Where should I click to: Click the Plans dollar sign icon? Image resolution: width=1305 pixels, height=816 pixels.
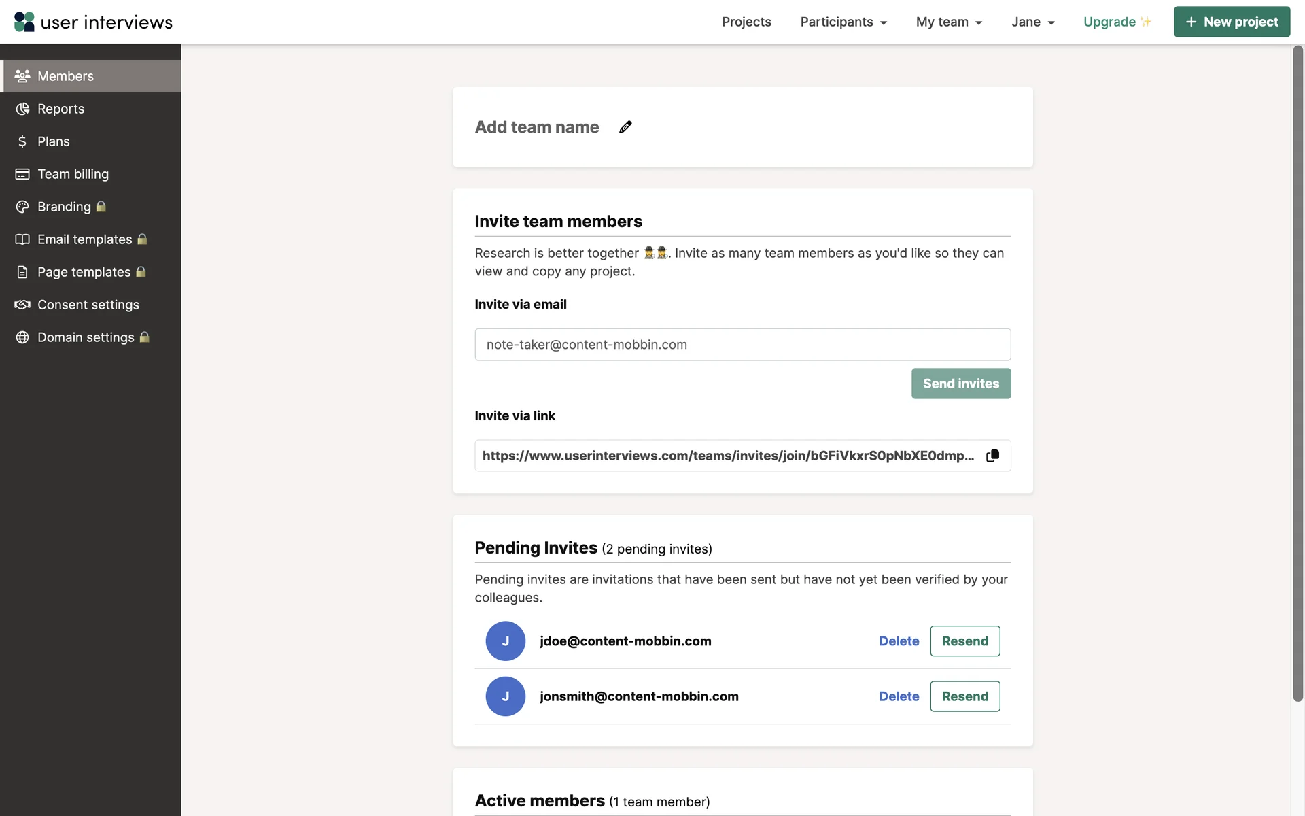(22, 141)
